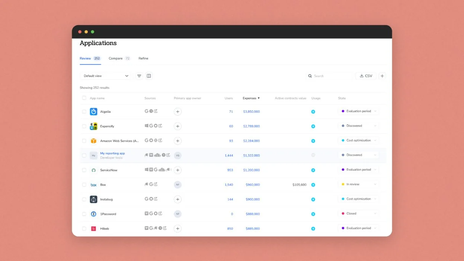The height and width of the screenshot is (261, 464).
Task: Check the Amazon Web Services row checkbox
Action: tap(84, 141)
